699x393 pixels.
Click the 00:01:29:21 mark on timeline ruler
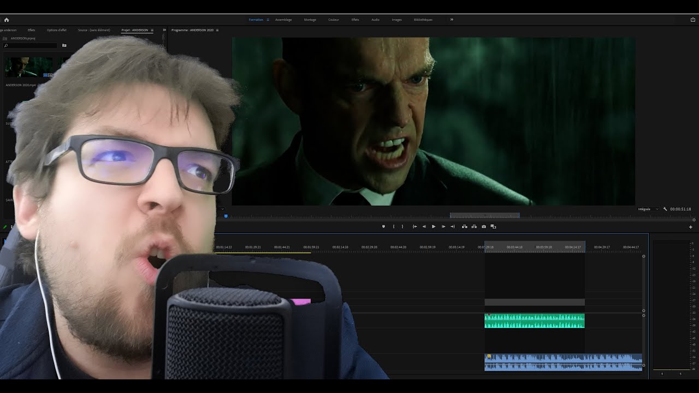click(253, 247)
